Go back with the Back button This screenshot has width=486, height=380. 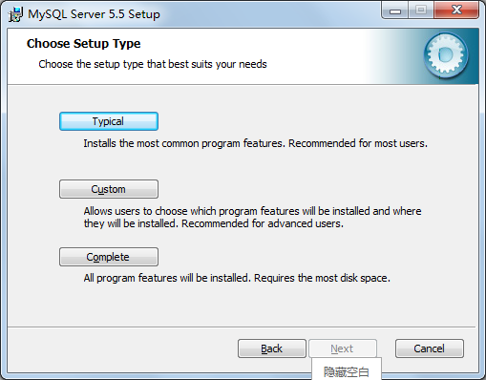pos(272,348)
